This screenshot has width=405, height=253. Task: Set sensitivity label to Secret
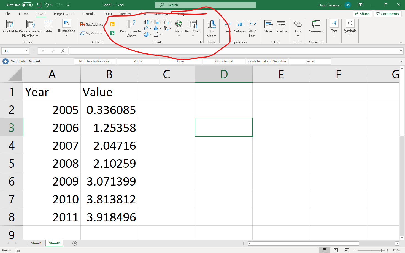[x=310, y=61]
